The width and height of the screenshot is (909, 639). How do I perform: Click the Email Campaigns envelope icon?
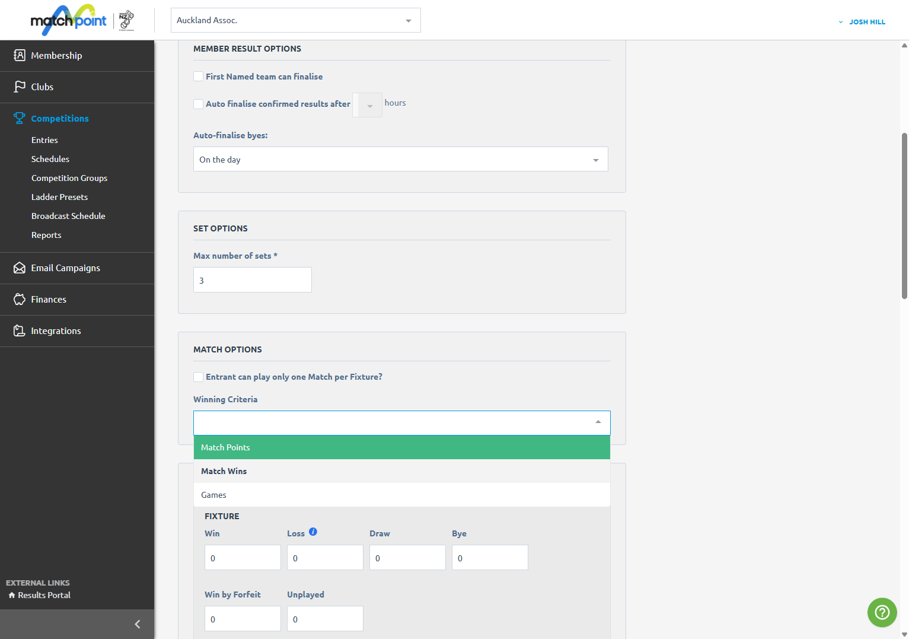point(20,268)
